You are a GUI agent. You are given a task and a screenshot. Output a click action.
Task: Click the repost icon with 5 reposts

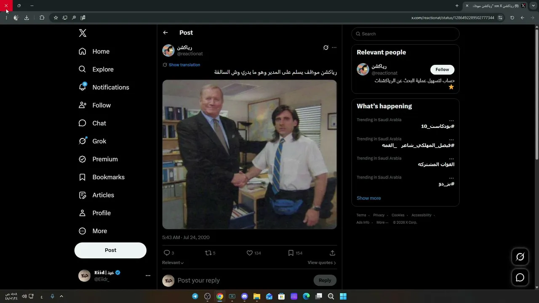point(208,253)
